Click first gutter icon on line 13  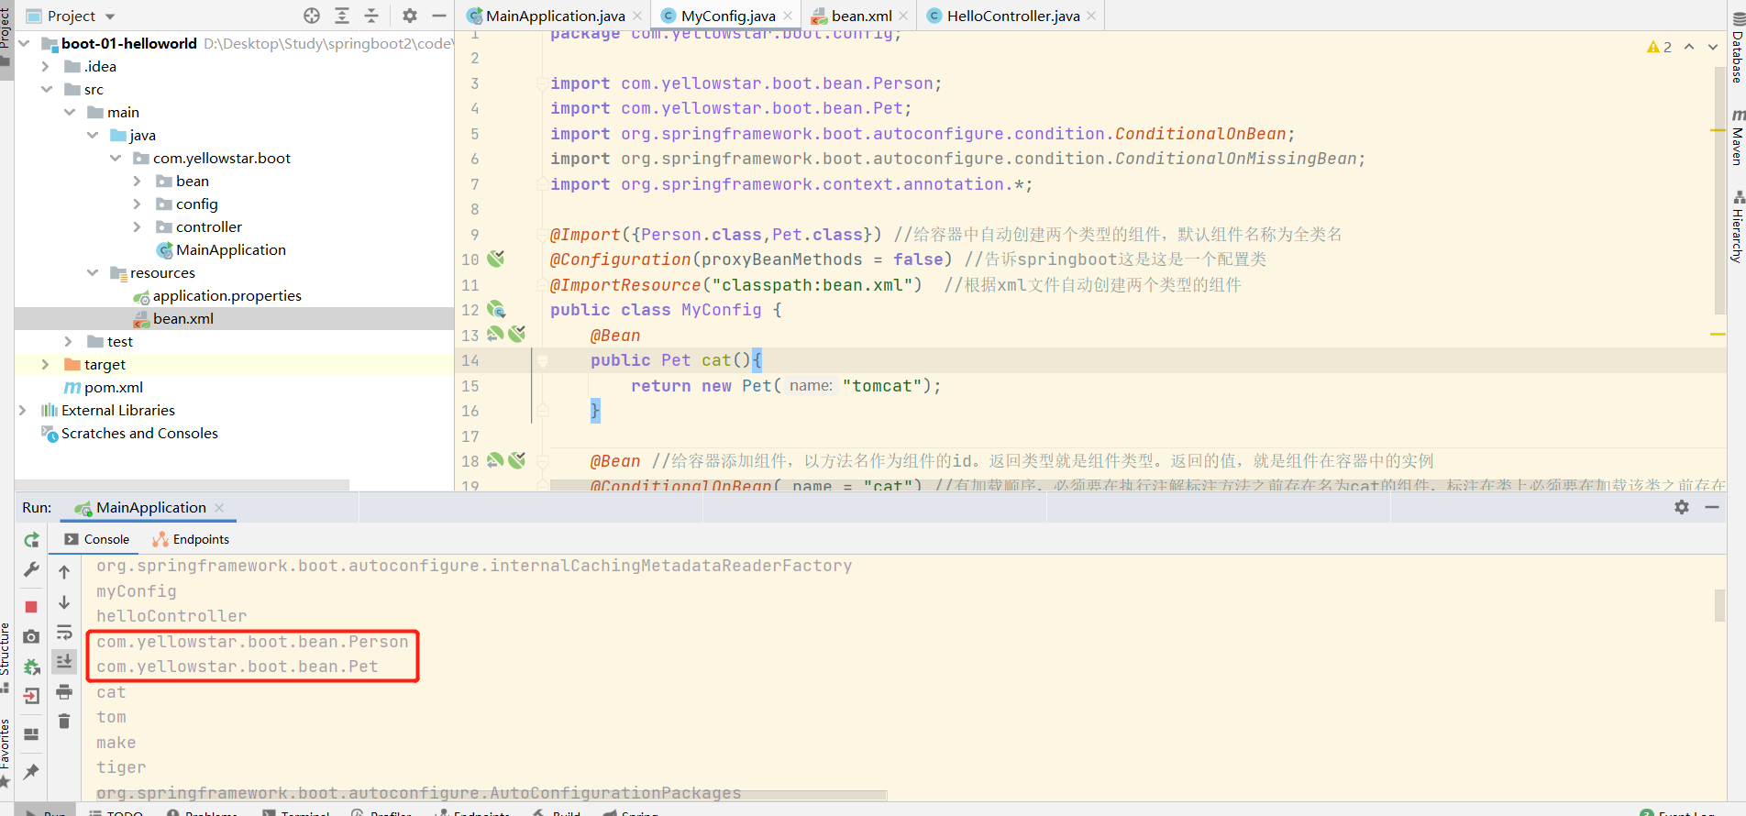[495, 334]
